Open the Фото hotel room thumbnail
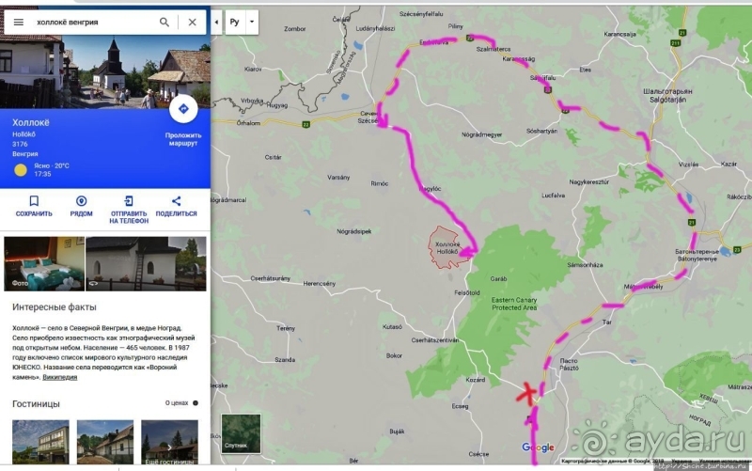Viewport: 752px width, 471px height. [x=43, y=262]
